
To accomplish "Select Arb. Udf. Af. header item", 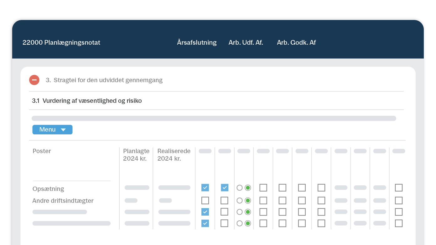I will pos(246,42).
